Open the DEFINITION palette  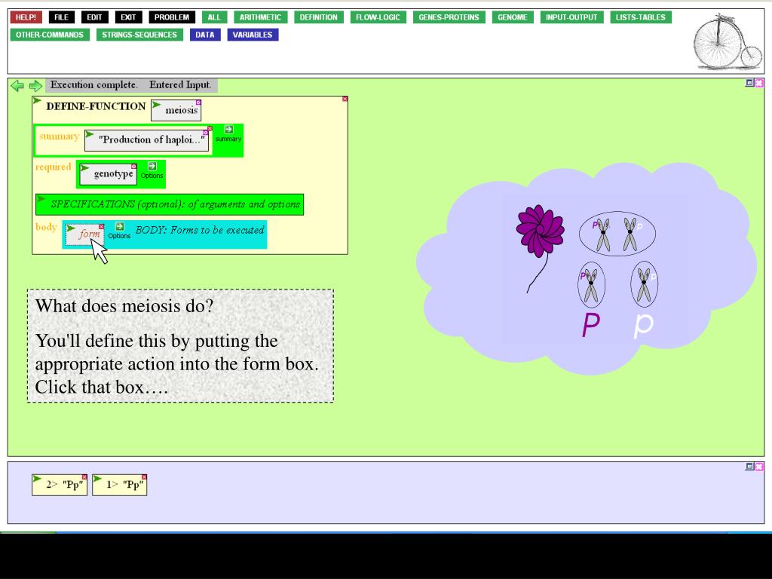coord(319,17)
